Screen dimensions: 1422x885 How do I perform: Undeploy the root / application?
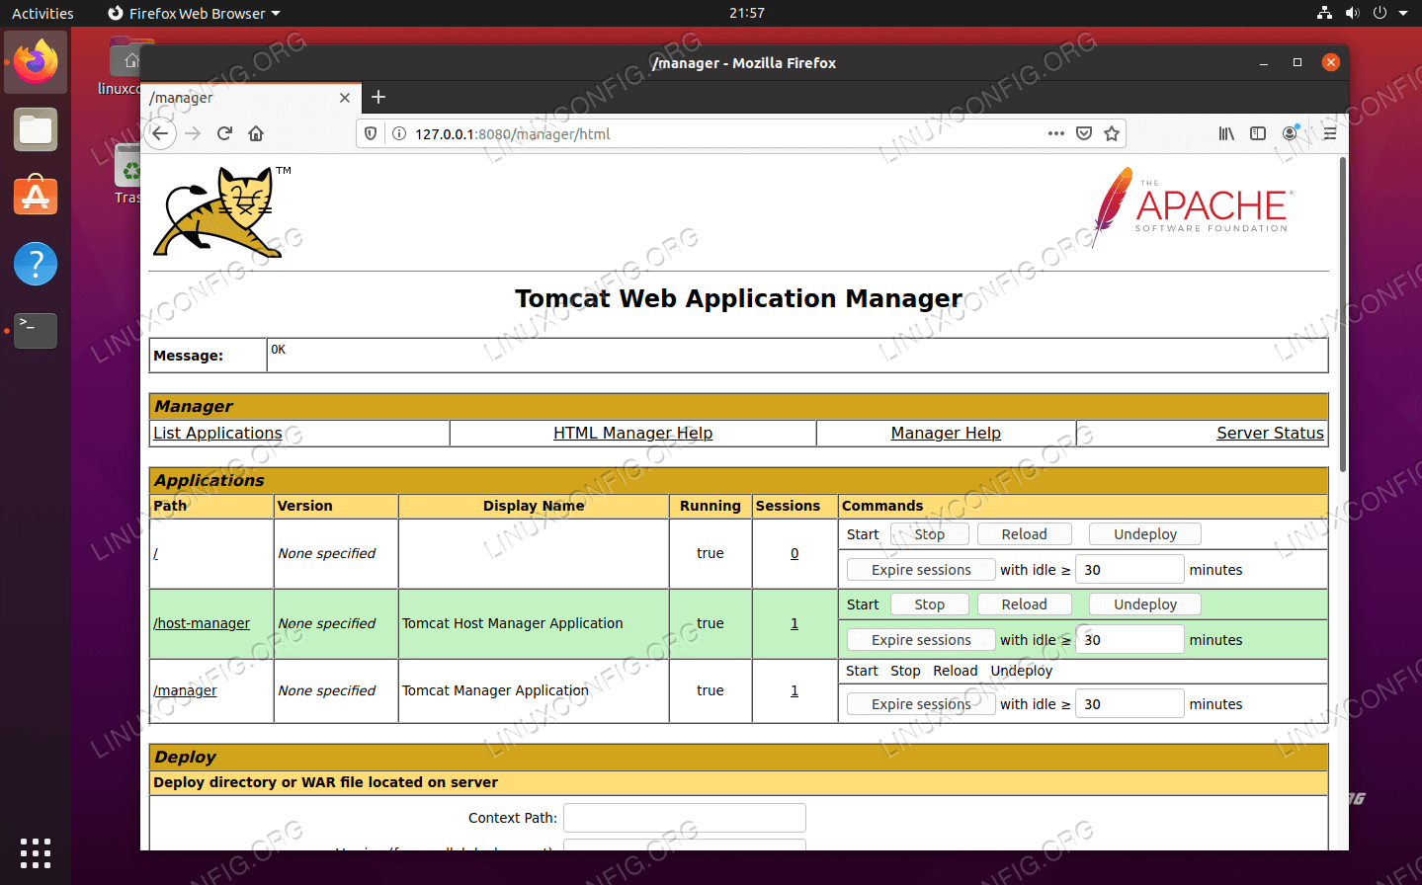click(1145, 534)
